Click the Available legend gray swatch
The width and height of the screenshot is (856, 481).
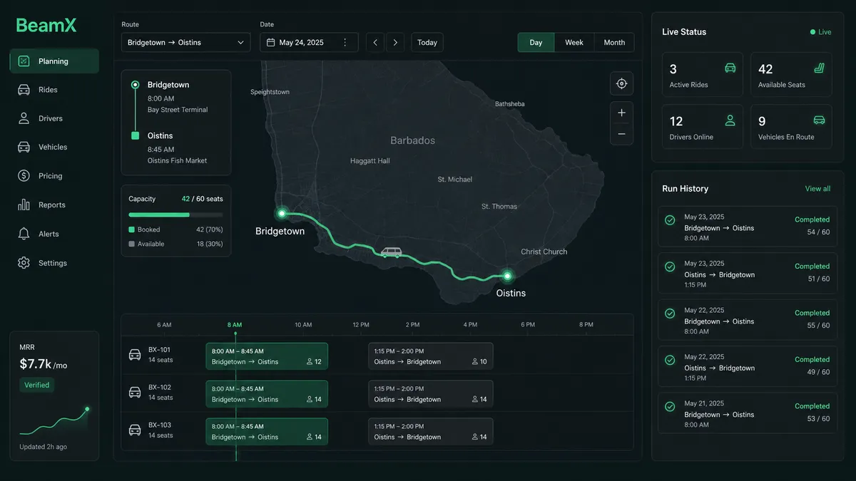[131, 244]
